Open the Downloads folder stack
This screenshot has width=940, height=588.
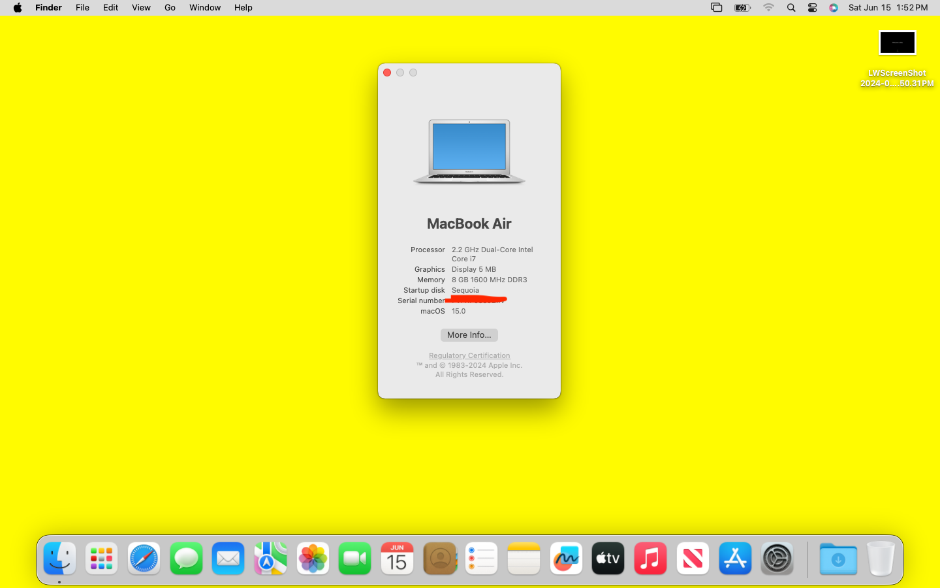[838, 559]
